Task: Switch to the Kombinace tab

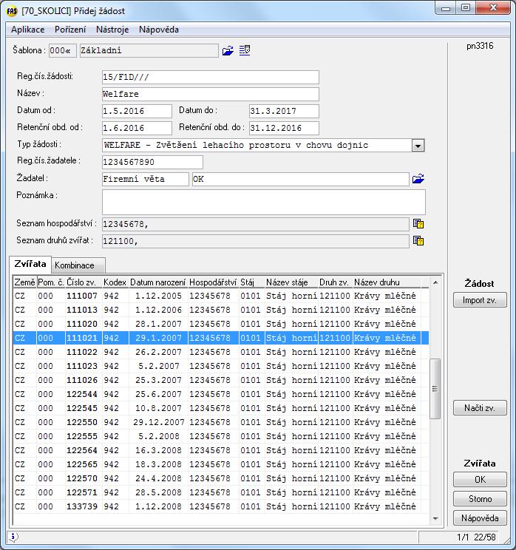Action: click(75, 265)
